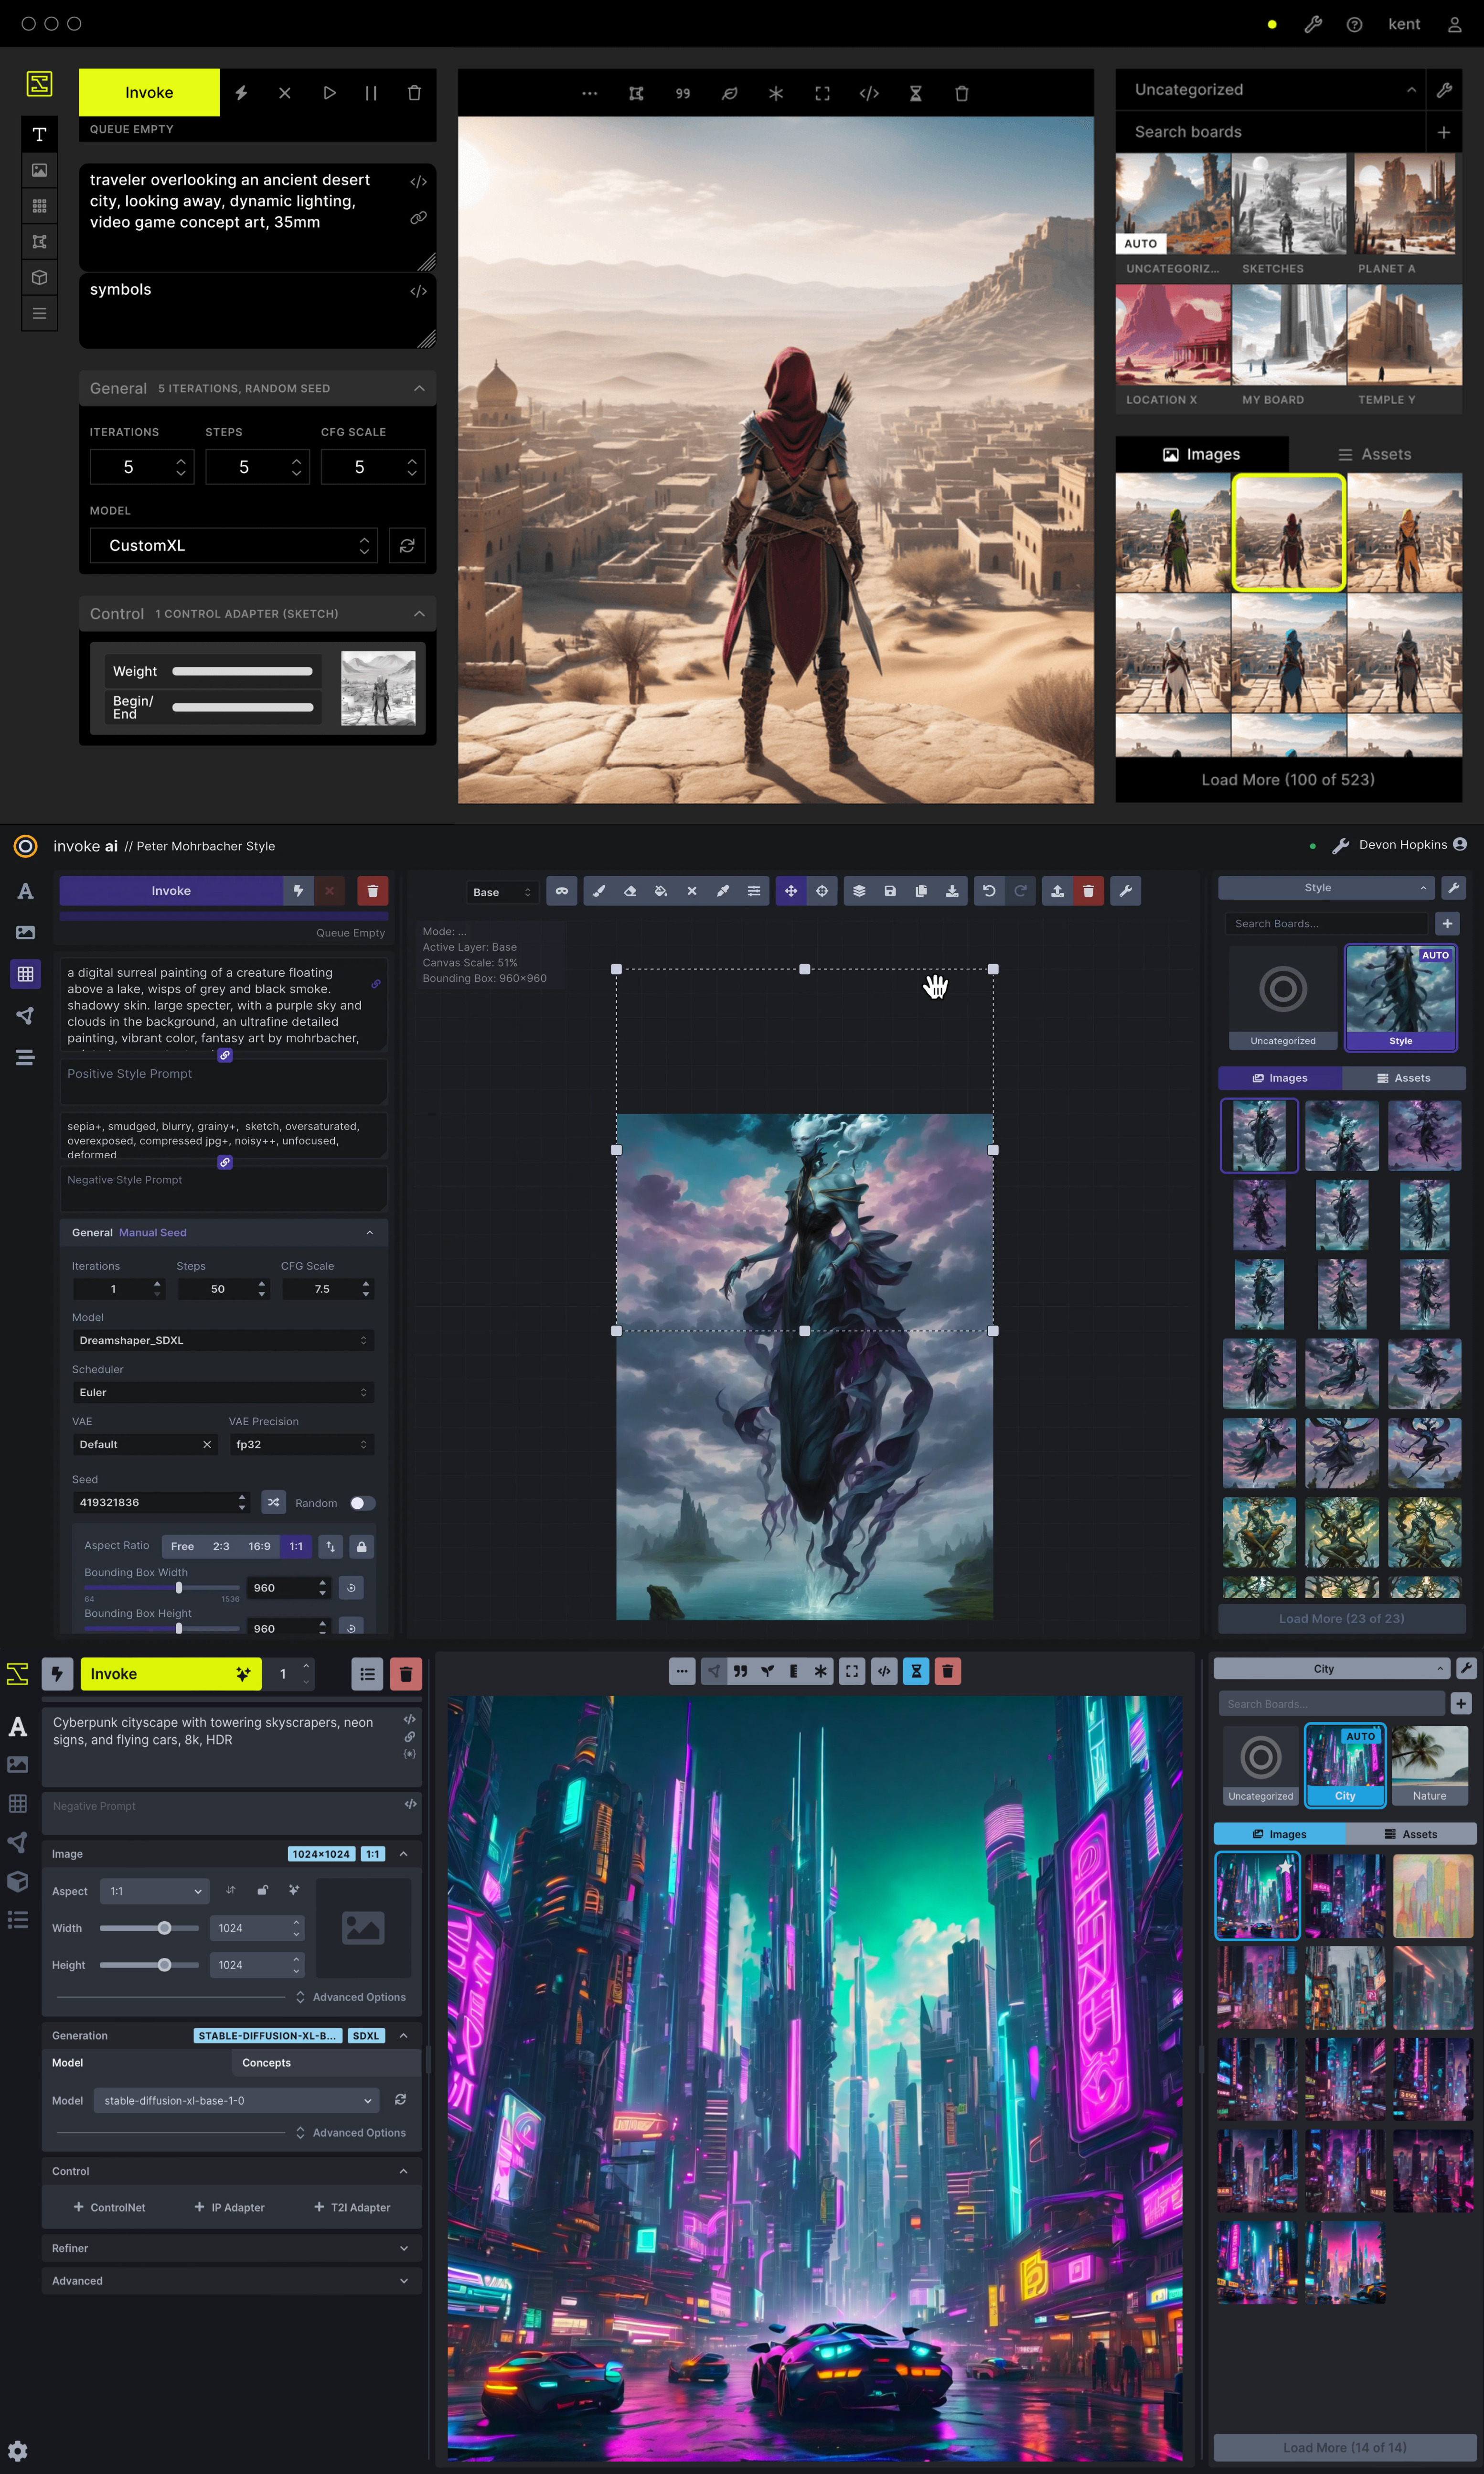Open the fp32 VAE Precision dropdown
This screenshot has height=2474, width=1484.
(x=301, y=1444)
